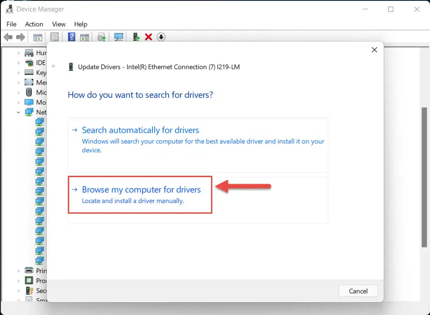Choose 'Browse my computer for drivers'

(x=198, y=200)
